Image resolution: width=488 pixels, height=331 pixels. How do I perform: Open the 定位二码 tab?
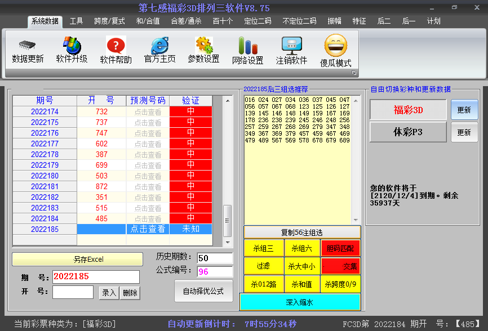(x=258, y=21)
